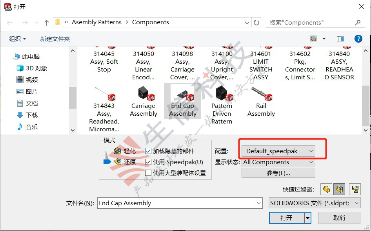Choose 轻化 lightweight mode
Image resolution: width=371 pixels, height=231 pixels.
pos(125,151)
